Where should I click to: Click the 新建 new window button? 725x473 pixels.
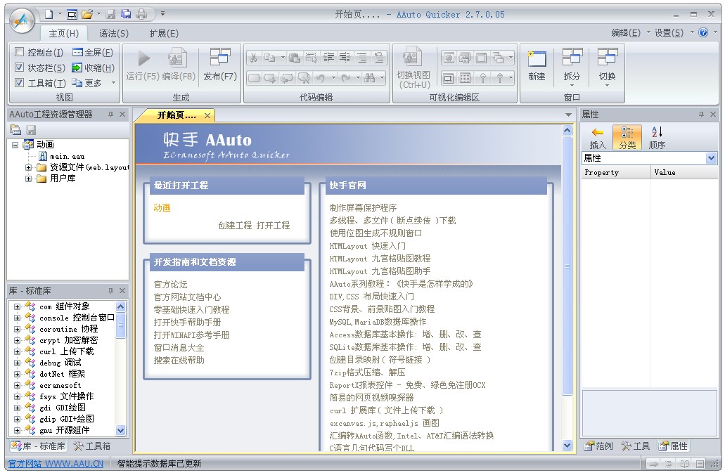(537, 65)
